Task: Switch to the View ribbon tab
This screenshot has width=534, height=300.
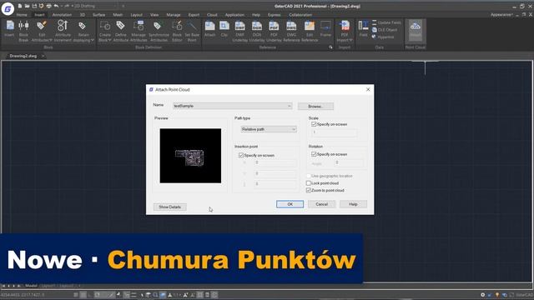Action: click(154, 15)
